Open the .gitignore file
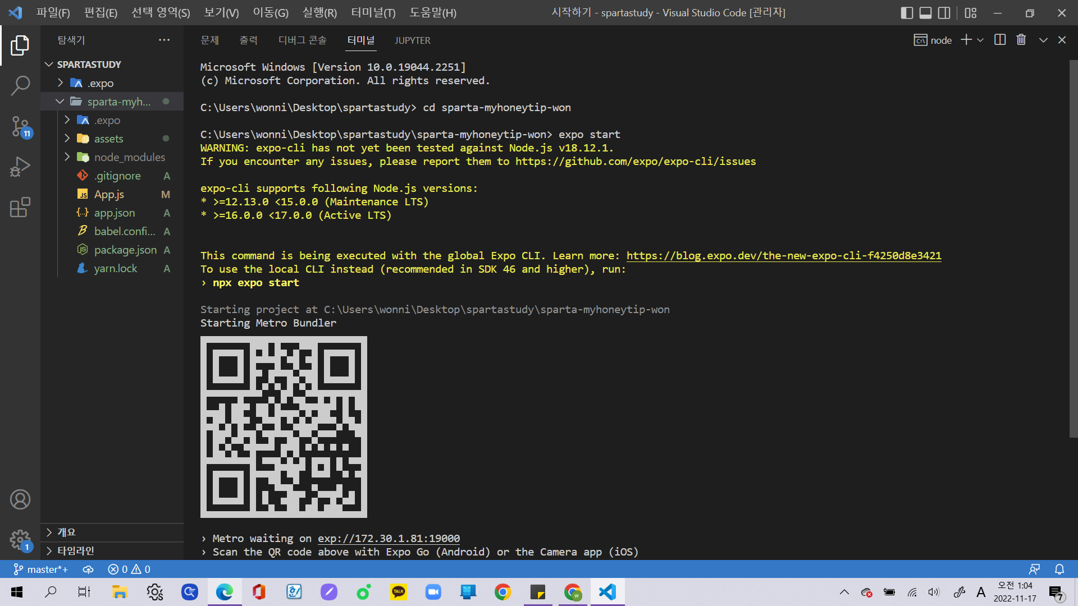Screen dimensions: 1078x606 [x=112, y=176]
